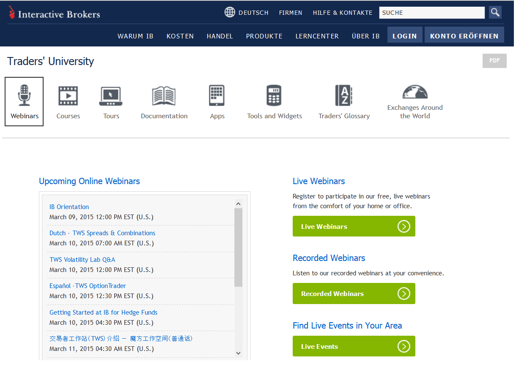The width and height of the screenshot is (516, 375).
Task: Open the Traders' Glossary A-Z icon
Action: (x=344, y=95)
